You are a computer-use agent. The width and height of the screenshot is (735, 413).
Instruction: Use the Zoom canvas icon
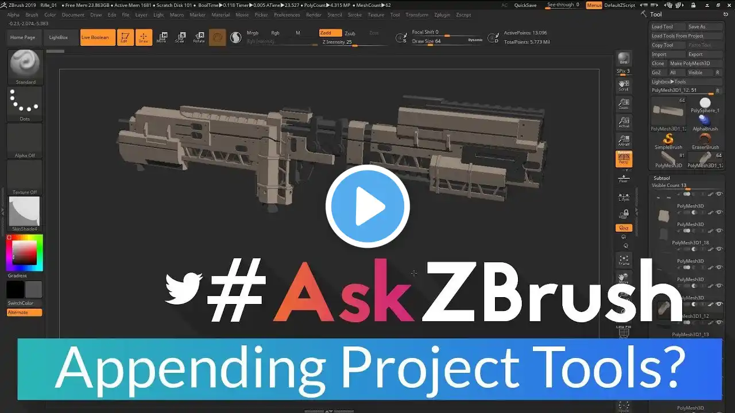click(623, 103)
